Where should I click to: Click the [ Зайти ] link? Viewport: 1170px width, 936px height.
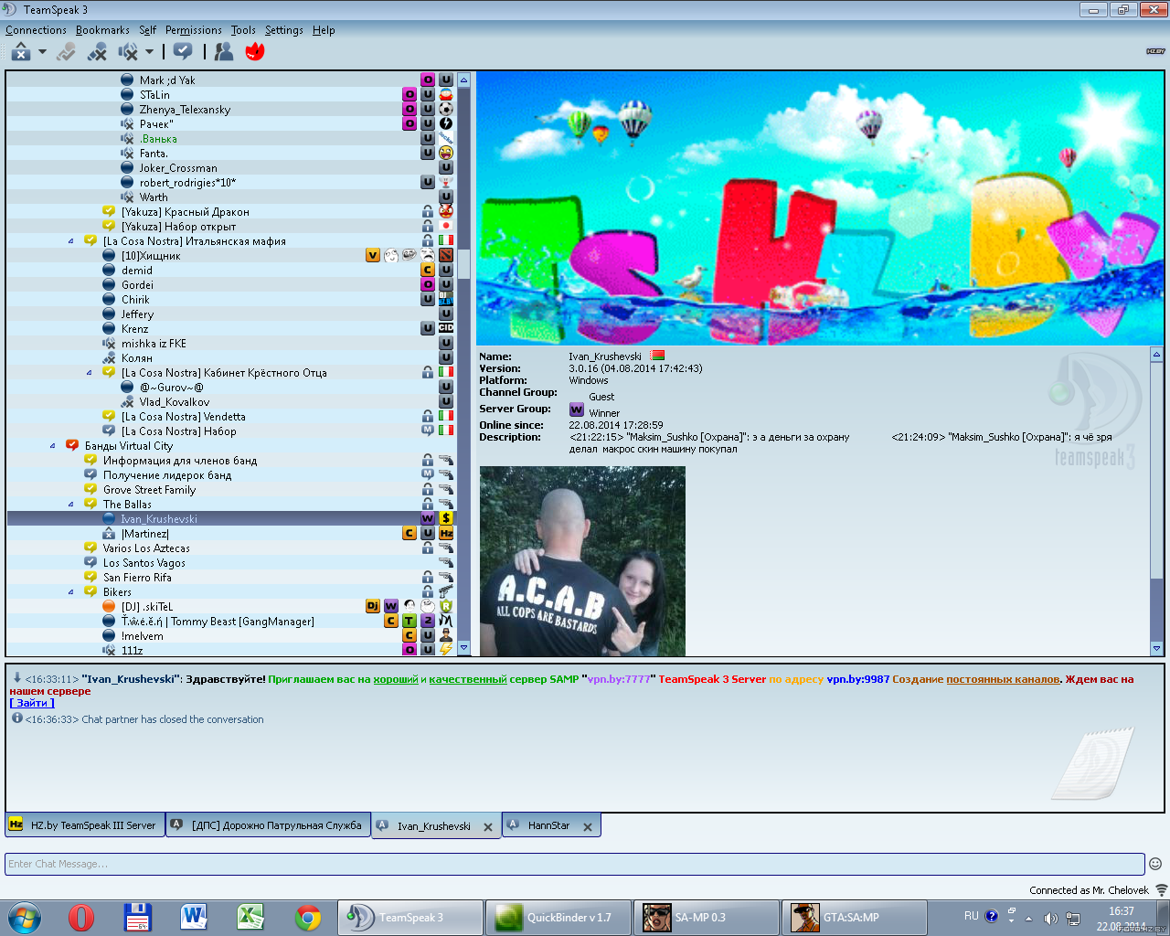click(x=32, y=703)
